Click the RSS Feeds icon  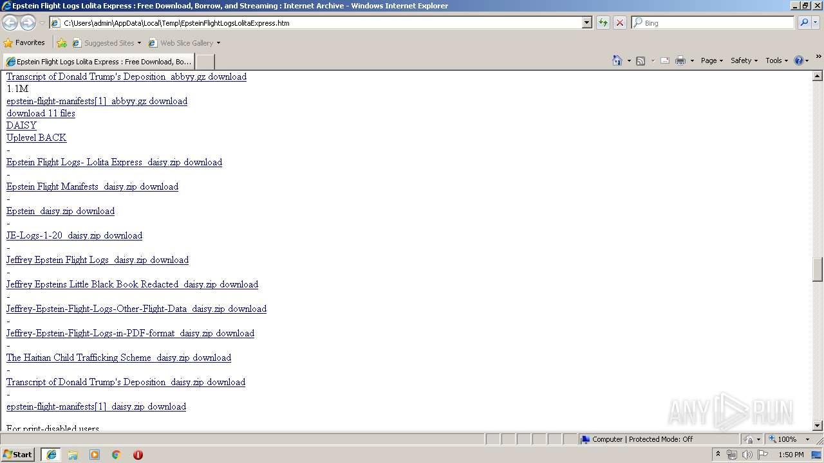click(641, 60)
